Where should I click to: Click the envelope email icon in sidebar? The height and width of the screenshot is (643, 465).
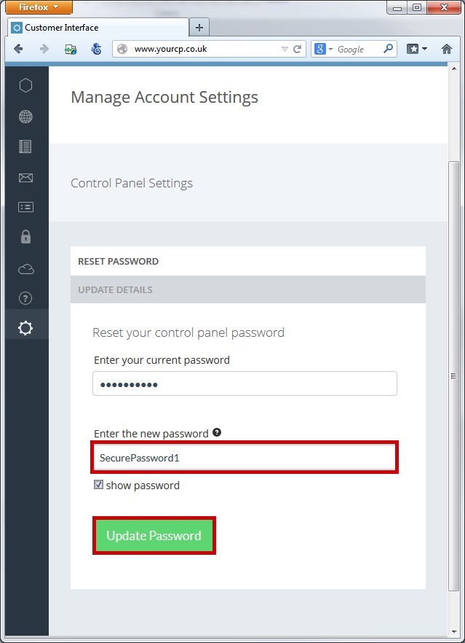[x=25, y=177]
